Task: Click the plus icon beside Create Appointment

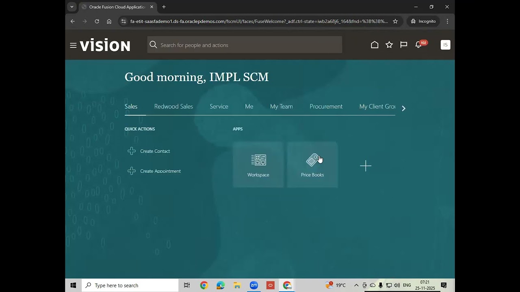Action: pyautogui.click(x=132, y=171)
